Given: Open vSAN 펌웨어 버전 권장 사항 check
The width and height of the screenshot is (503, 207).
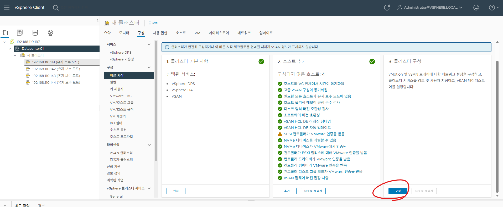Looking at the screenshot, I should pos(306,178).
